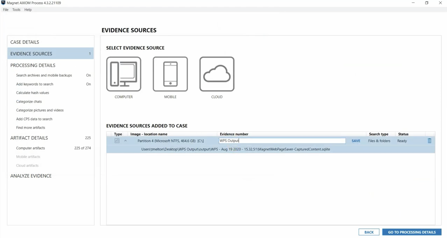Click the drive type icon on evidence row
The image size is (447, 238).
[117, 141]
